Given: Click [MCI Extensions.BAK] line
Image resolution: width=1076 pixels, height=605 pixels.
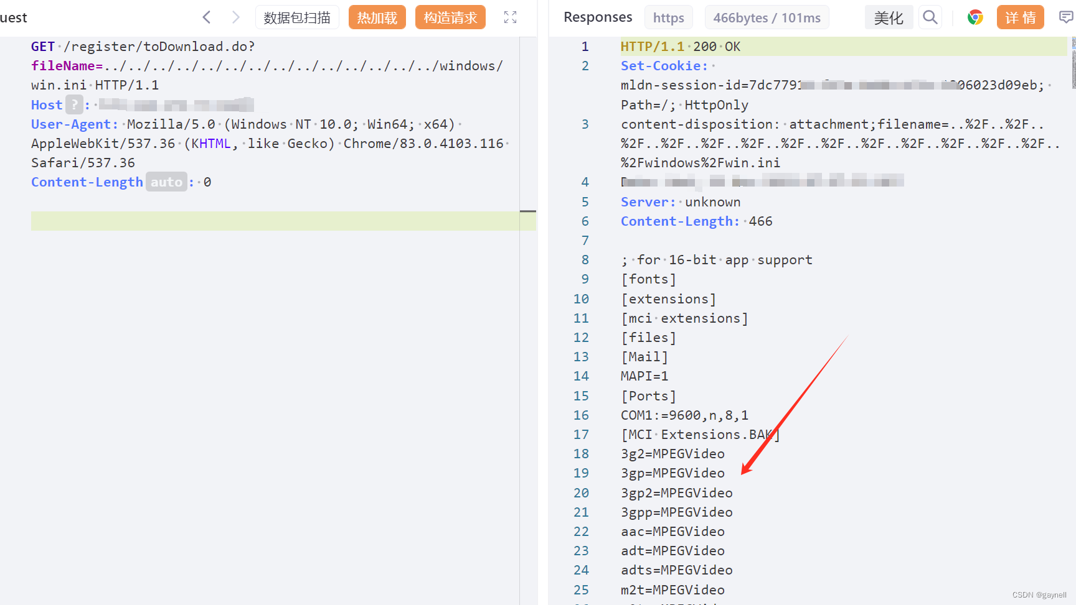Looking at the screenshot, I should 700,435.
